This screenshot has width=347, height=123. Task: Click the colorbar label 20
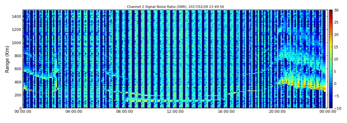pos(336,34)
